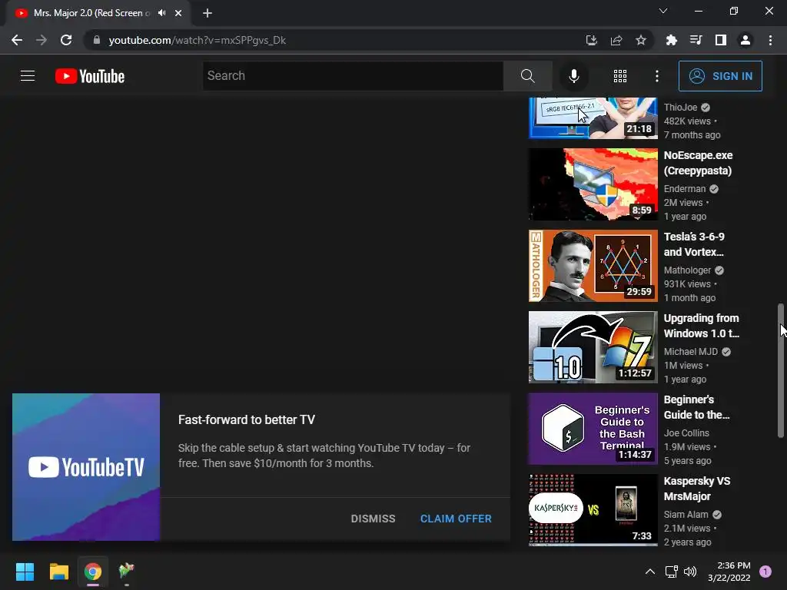Open Kaspersky VS MrsMajor thumbnail

click(593, 510)
